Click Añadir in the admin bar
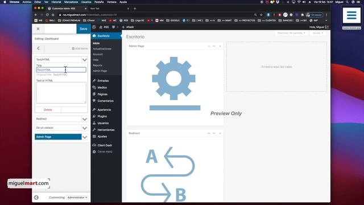The width and height of the screenshot is (364, 205). 128,27
